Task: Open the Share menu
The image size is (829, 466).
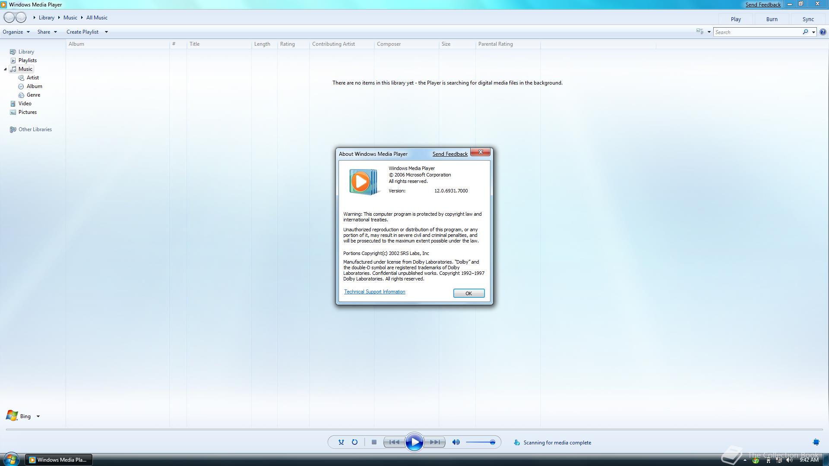Action: click(x=47, y=32)
